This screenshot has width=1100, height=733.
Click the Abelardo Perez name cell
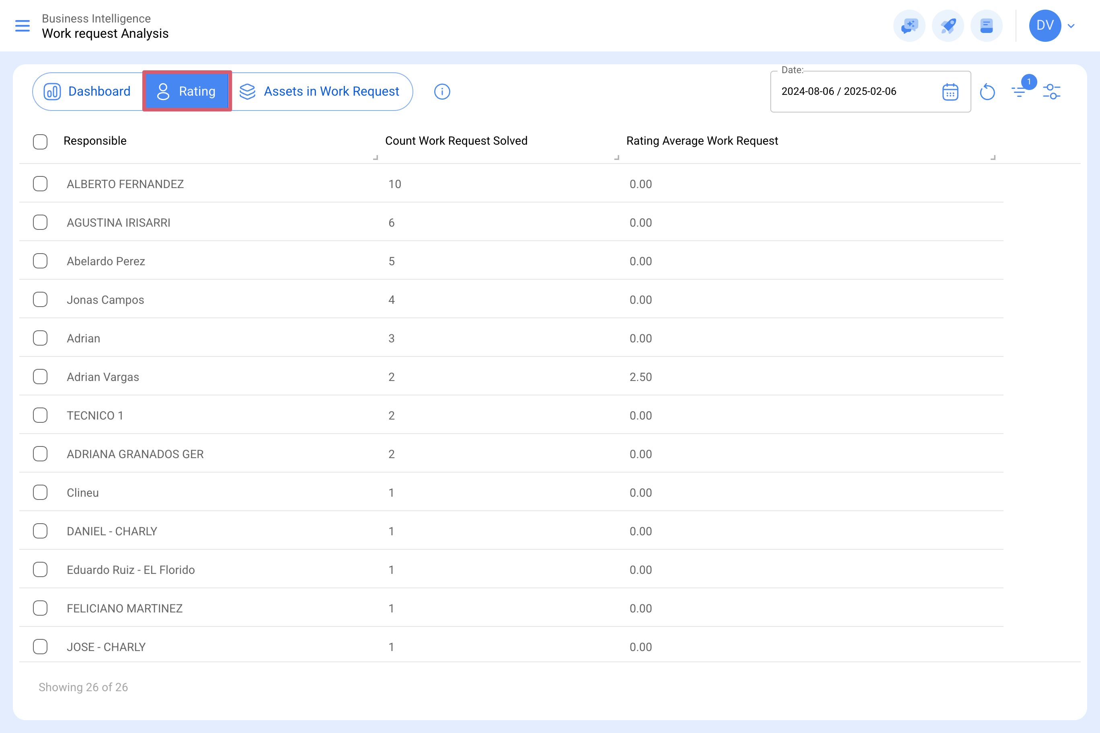106,261
